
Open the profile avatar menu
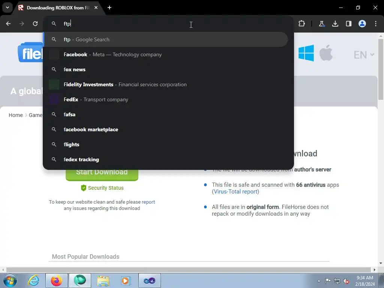point(362,24)
